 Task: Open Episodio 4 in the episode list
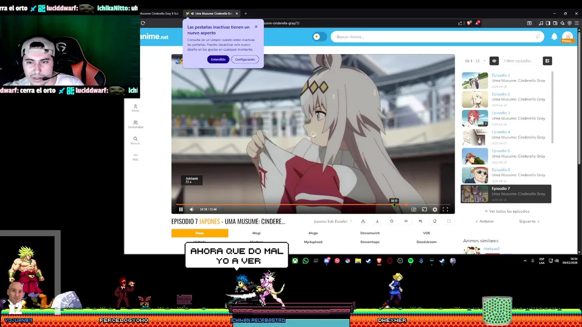click(x=506, y=137)
